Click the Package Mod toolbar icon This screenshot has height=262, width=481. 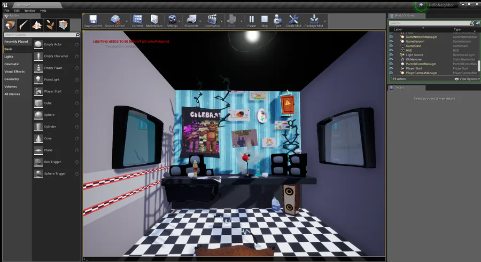[x=314, y=19]
